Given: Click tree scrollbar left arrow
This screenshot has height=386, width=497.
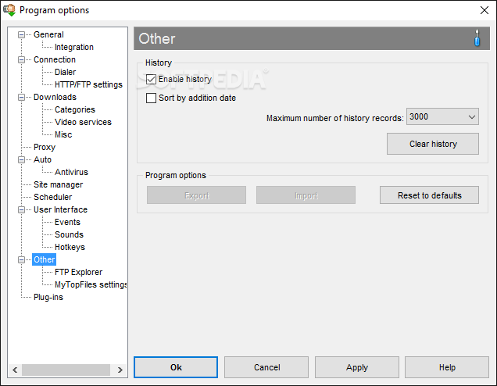Looking at the screenshot, I should pyautogui.click(x=15, y=370).
